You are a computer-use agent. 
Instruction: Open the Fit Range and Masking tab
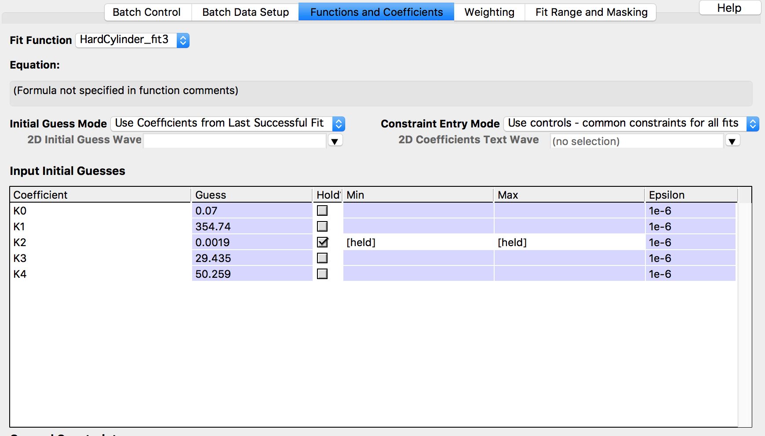tap(591, 12)
